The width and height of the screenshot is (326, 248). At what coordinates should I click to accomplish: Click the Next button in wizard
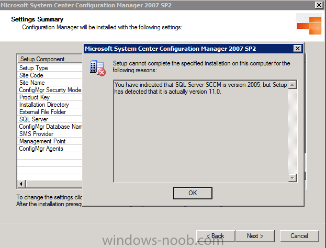click(255, 236)
